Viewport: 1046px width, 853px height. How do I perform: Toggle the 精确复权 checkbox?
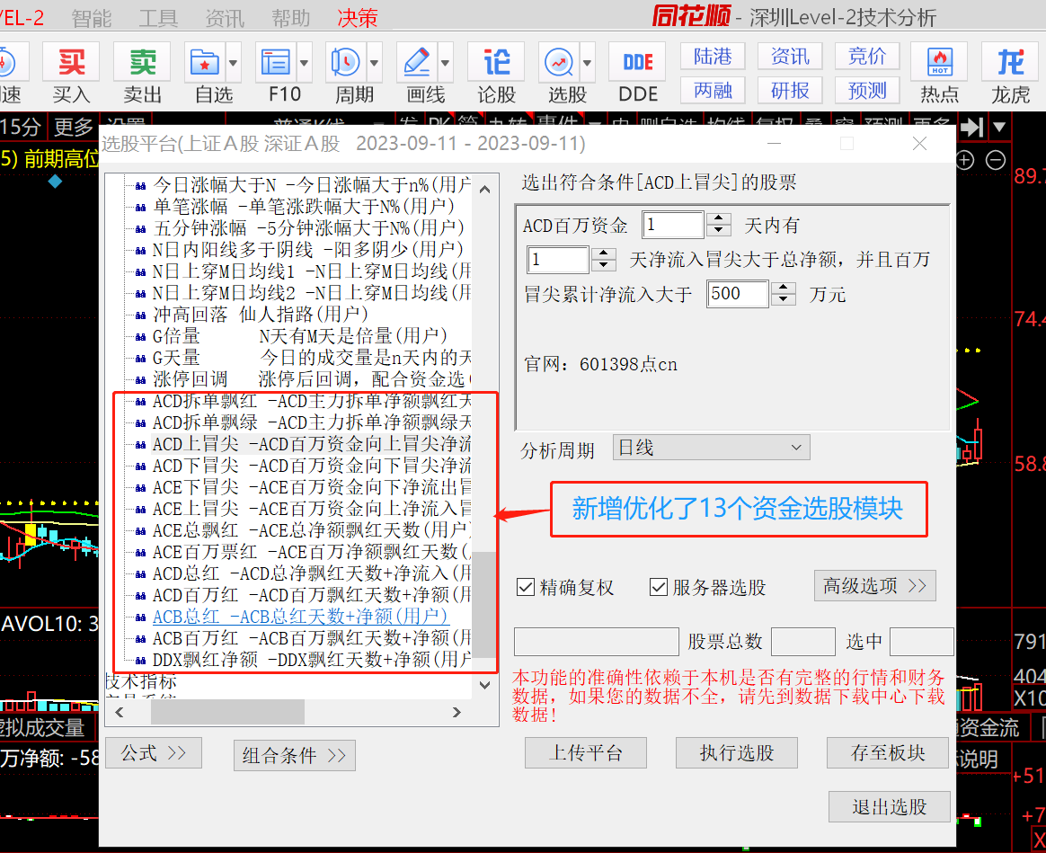(x=526, y=587)
